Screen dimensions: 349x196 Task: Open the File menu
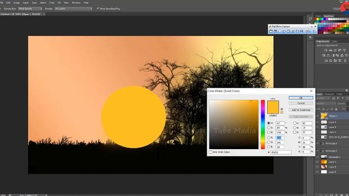[2, 3]
